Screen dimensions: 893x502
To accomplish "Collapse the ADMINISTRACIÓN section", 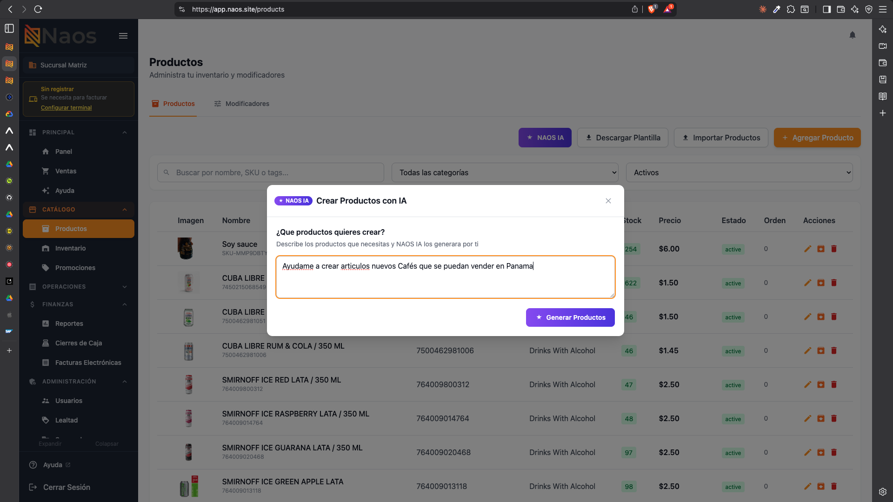I will point(79,382).
